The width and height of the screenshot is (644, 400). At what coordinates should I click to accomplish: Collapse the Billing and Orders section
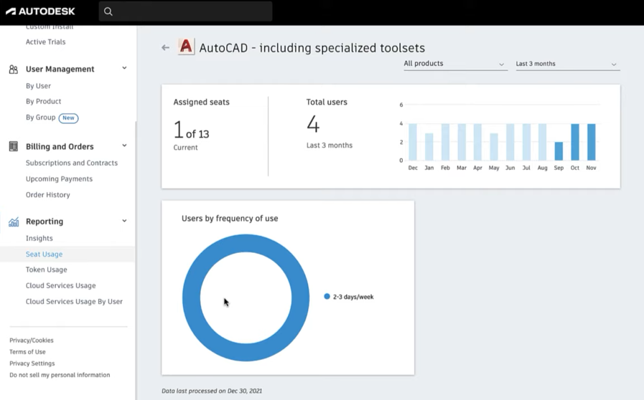(x=124, y=146)
